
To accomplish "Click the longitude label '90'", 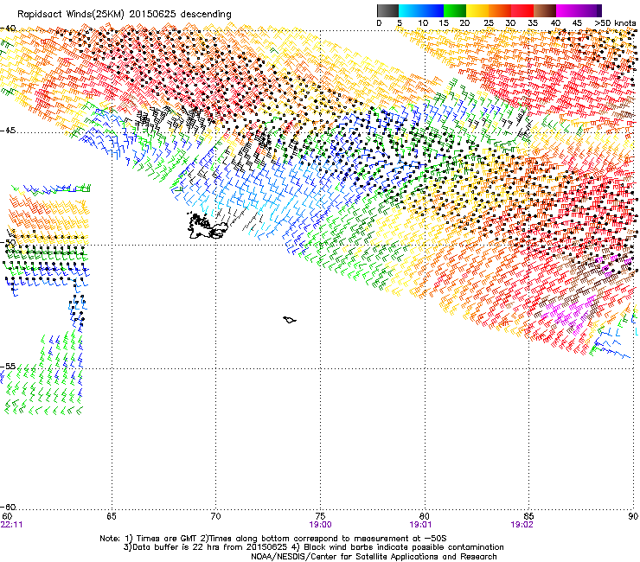I will click(633, 516).
